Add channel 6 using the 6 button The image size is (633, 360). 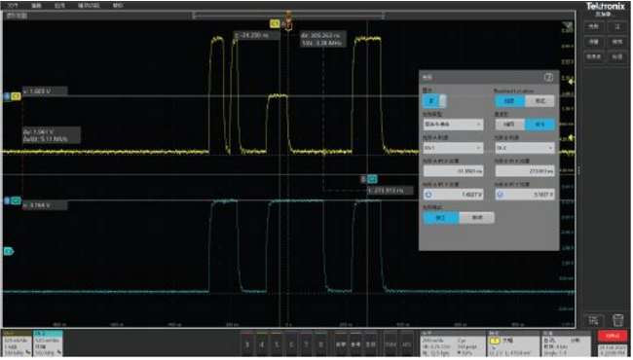(291, 343)
